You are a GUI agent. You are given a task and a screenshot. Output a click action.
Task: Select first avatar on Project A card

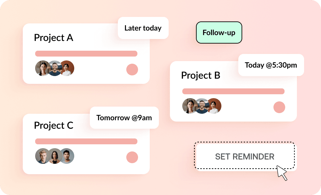(42, 68)
